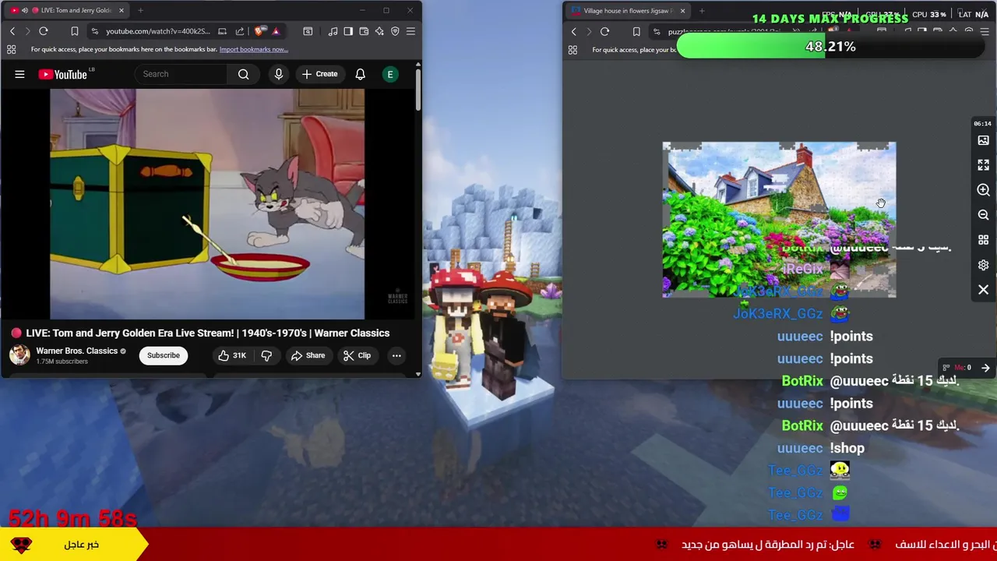Viewport: 997px width, 561px height.
Task: Click the youtube.com address bar URL
Action: 158,31
